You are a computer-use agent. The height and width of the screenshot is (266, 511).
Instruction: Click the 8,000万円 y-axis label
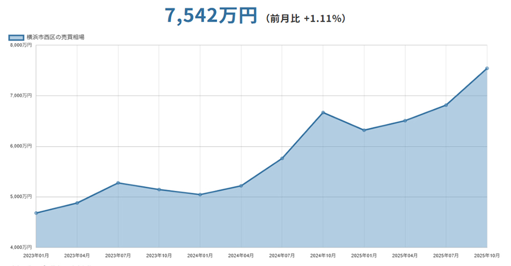pyautogui.click(x=21, y=46)
